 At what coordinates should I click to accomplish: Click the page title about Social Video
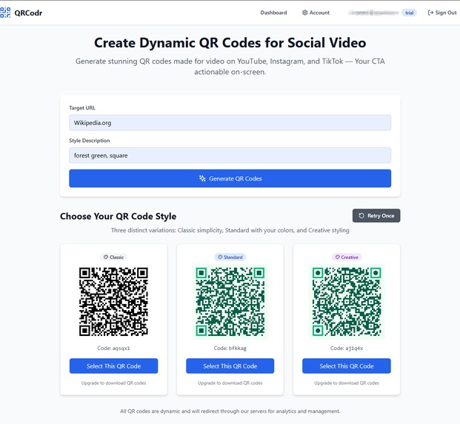pos(230,43)
